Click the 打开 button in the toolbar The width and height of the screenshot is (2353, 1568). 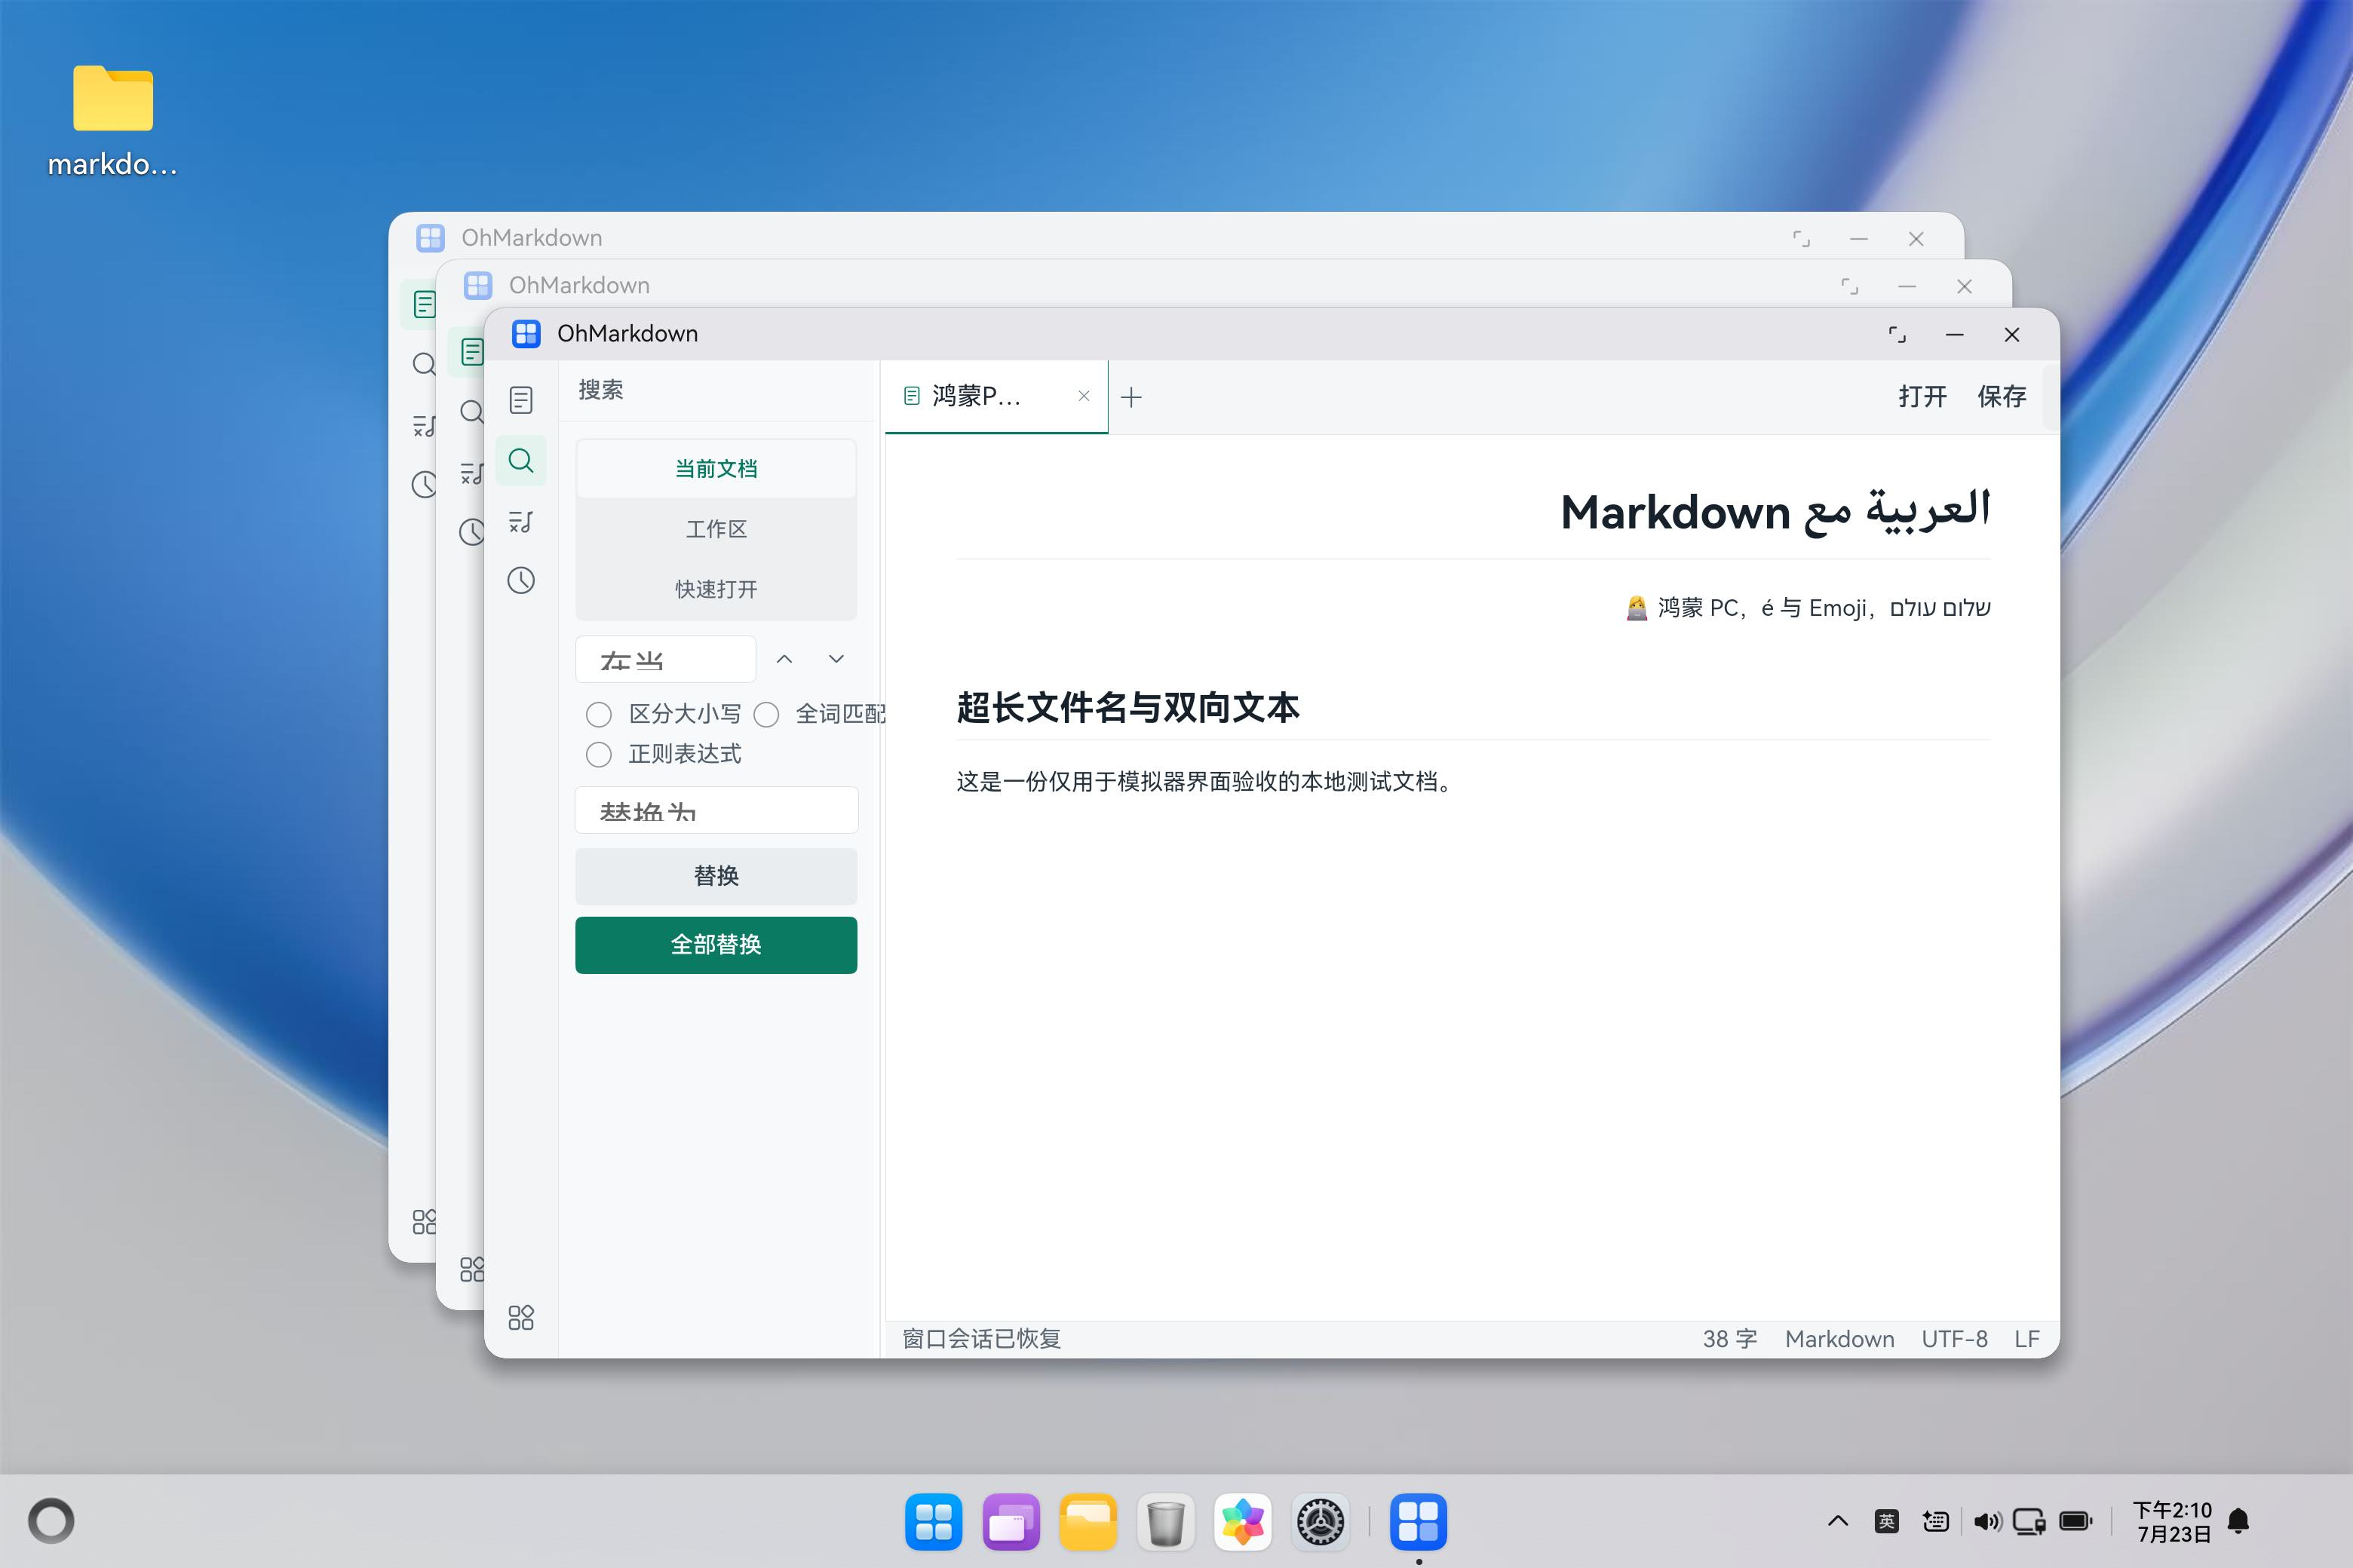(1923, 397)
